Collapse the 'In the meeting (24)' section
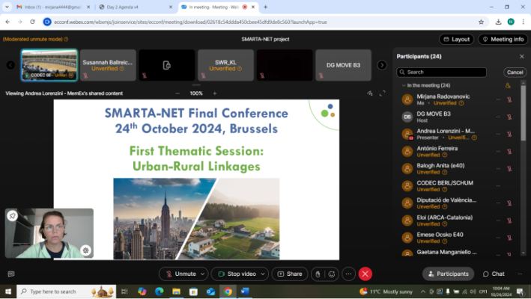This screenshot has width=531, height=299. click(x=404, y=85)
